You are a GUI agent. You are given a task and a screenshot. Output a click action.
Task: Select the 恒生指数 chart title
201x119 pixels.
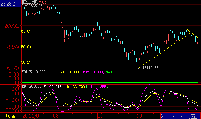pyautogui.click(x=30, y=2)
